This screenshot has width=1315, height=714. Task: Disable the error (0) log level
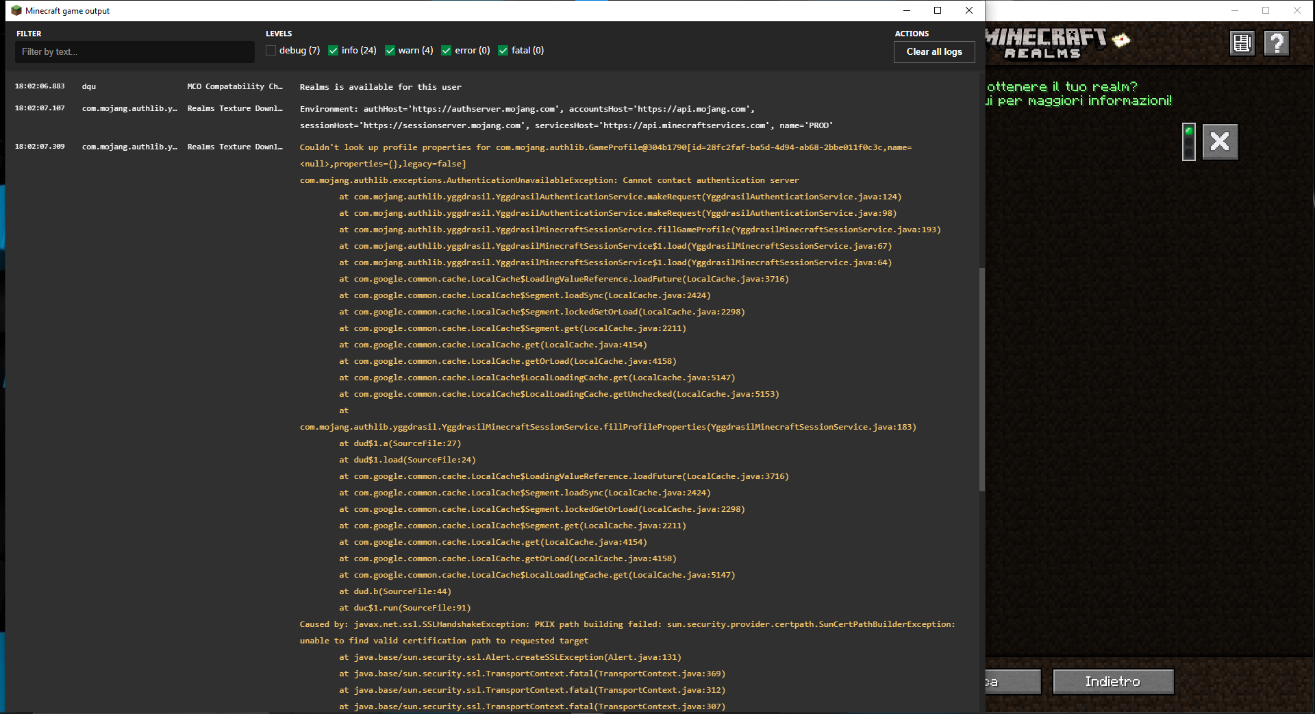(447, 51)
